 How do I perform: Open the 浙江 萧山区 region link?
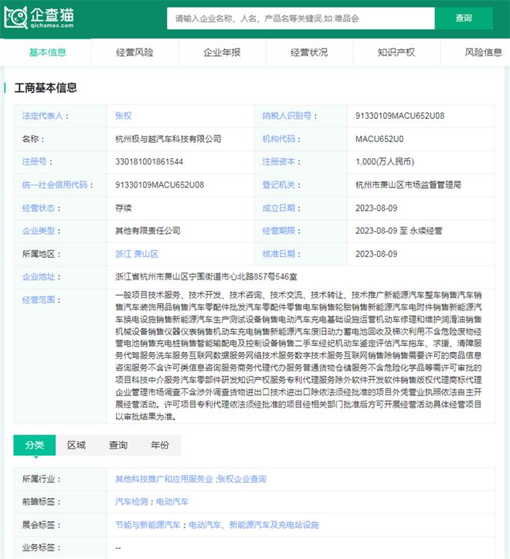[137, 254]
